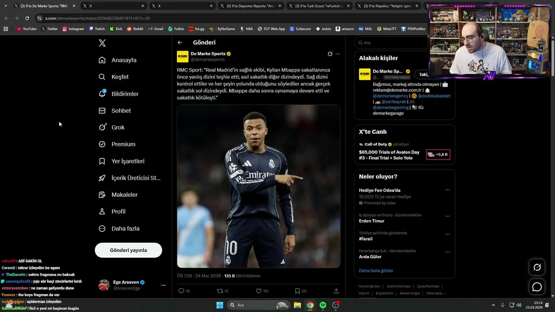Viewport: 555px width, 312px height.
Task: Bookmark the post (20 bookmarks)
Action: click(300, 291)
